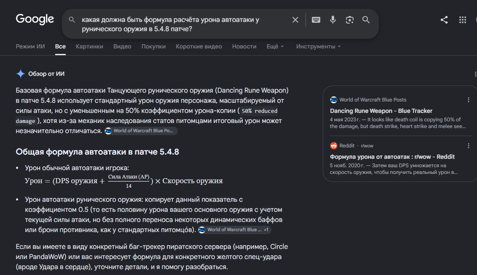Click Урон обычной автоатаки игрока bullet
The width and height of the screenshot is (477, 275).
(77, 168)
